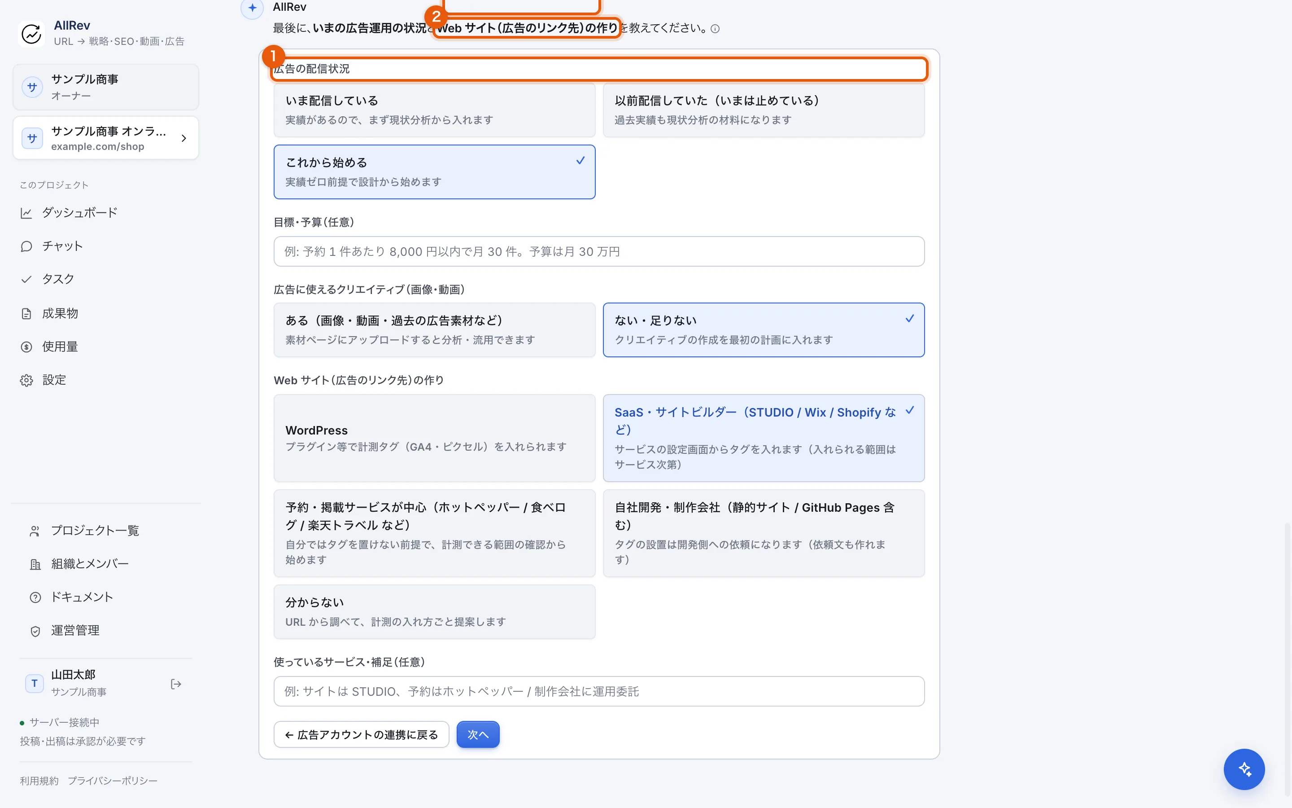Open the 使用量 menu item
Image resolution: width=1292 pixels, height=808 pixels.
tap(106, 347)
